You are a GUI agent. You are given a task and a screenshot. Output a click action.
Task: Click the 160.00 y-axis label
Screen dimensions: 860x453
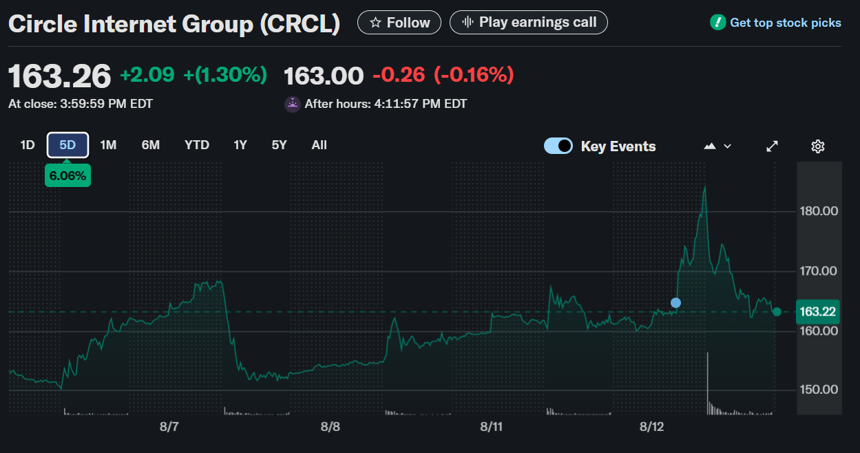(x=819, y=331)
